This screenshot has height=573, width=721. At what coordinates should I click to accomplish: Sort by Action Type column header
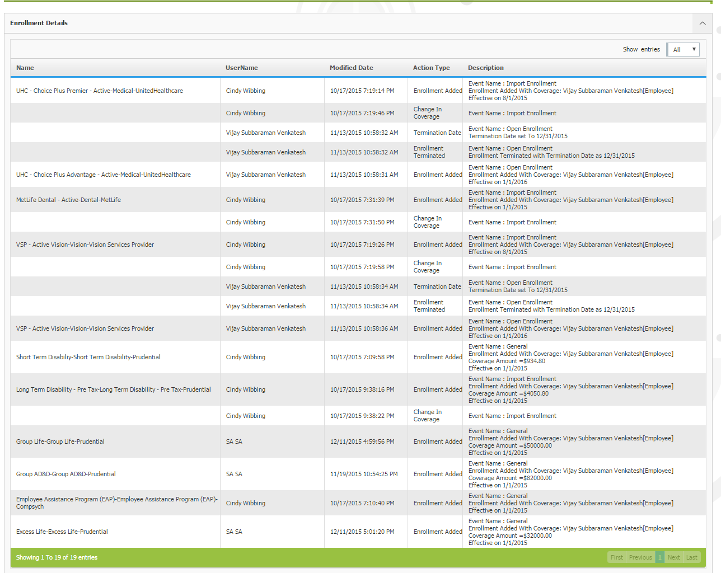pos(431,68)
